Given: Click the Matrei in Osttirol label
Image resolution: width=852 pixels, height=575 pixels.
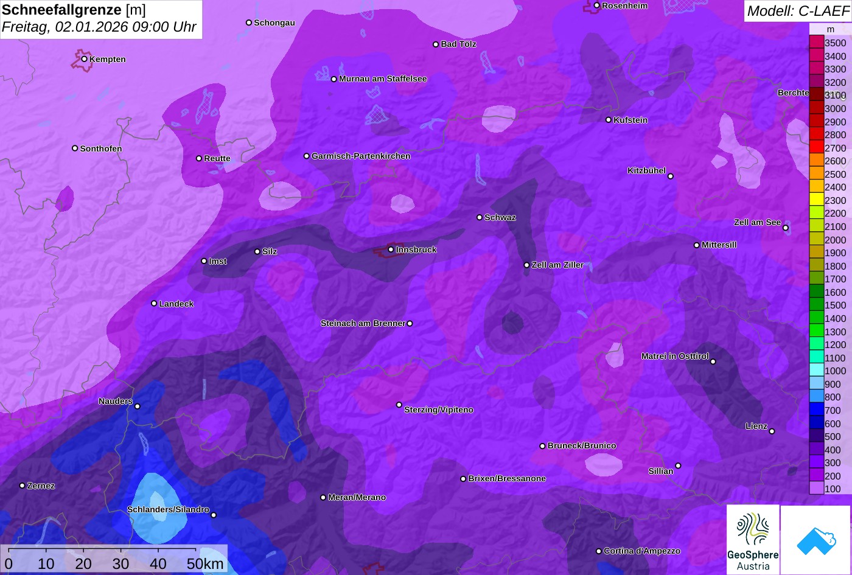Looking at the screenshot, I should point(675,356).
